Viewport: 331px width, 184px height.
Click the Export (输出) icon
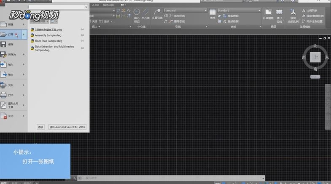click(3, 75)
